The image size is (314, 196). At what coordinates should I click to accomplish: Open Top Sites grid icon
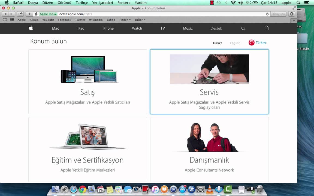tap(12, 20)
